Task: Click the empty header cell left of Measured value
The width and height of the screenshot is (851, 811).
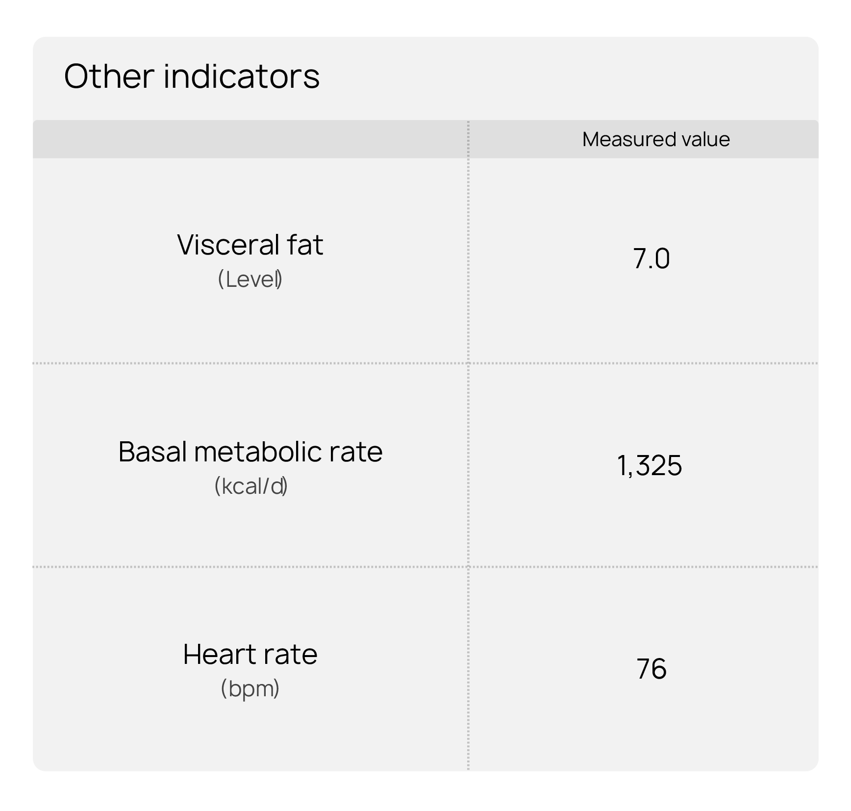Action: click(250, 139)
